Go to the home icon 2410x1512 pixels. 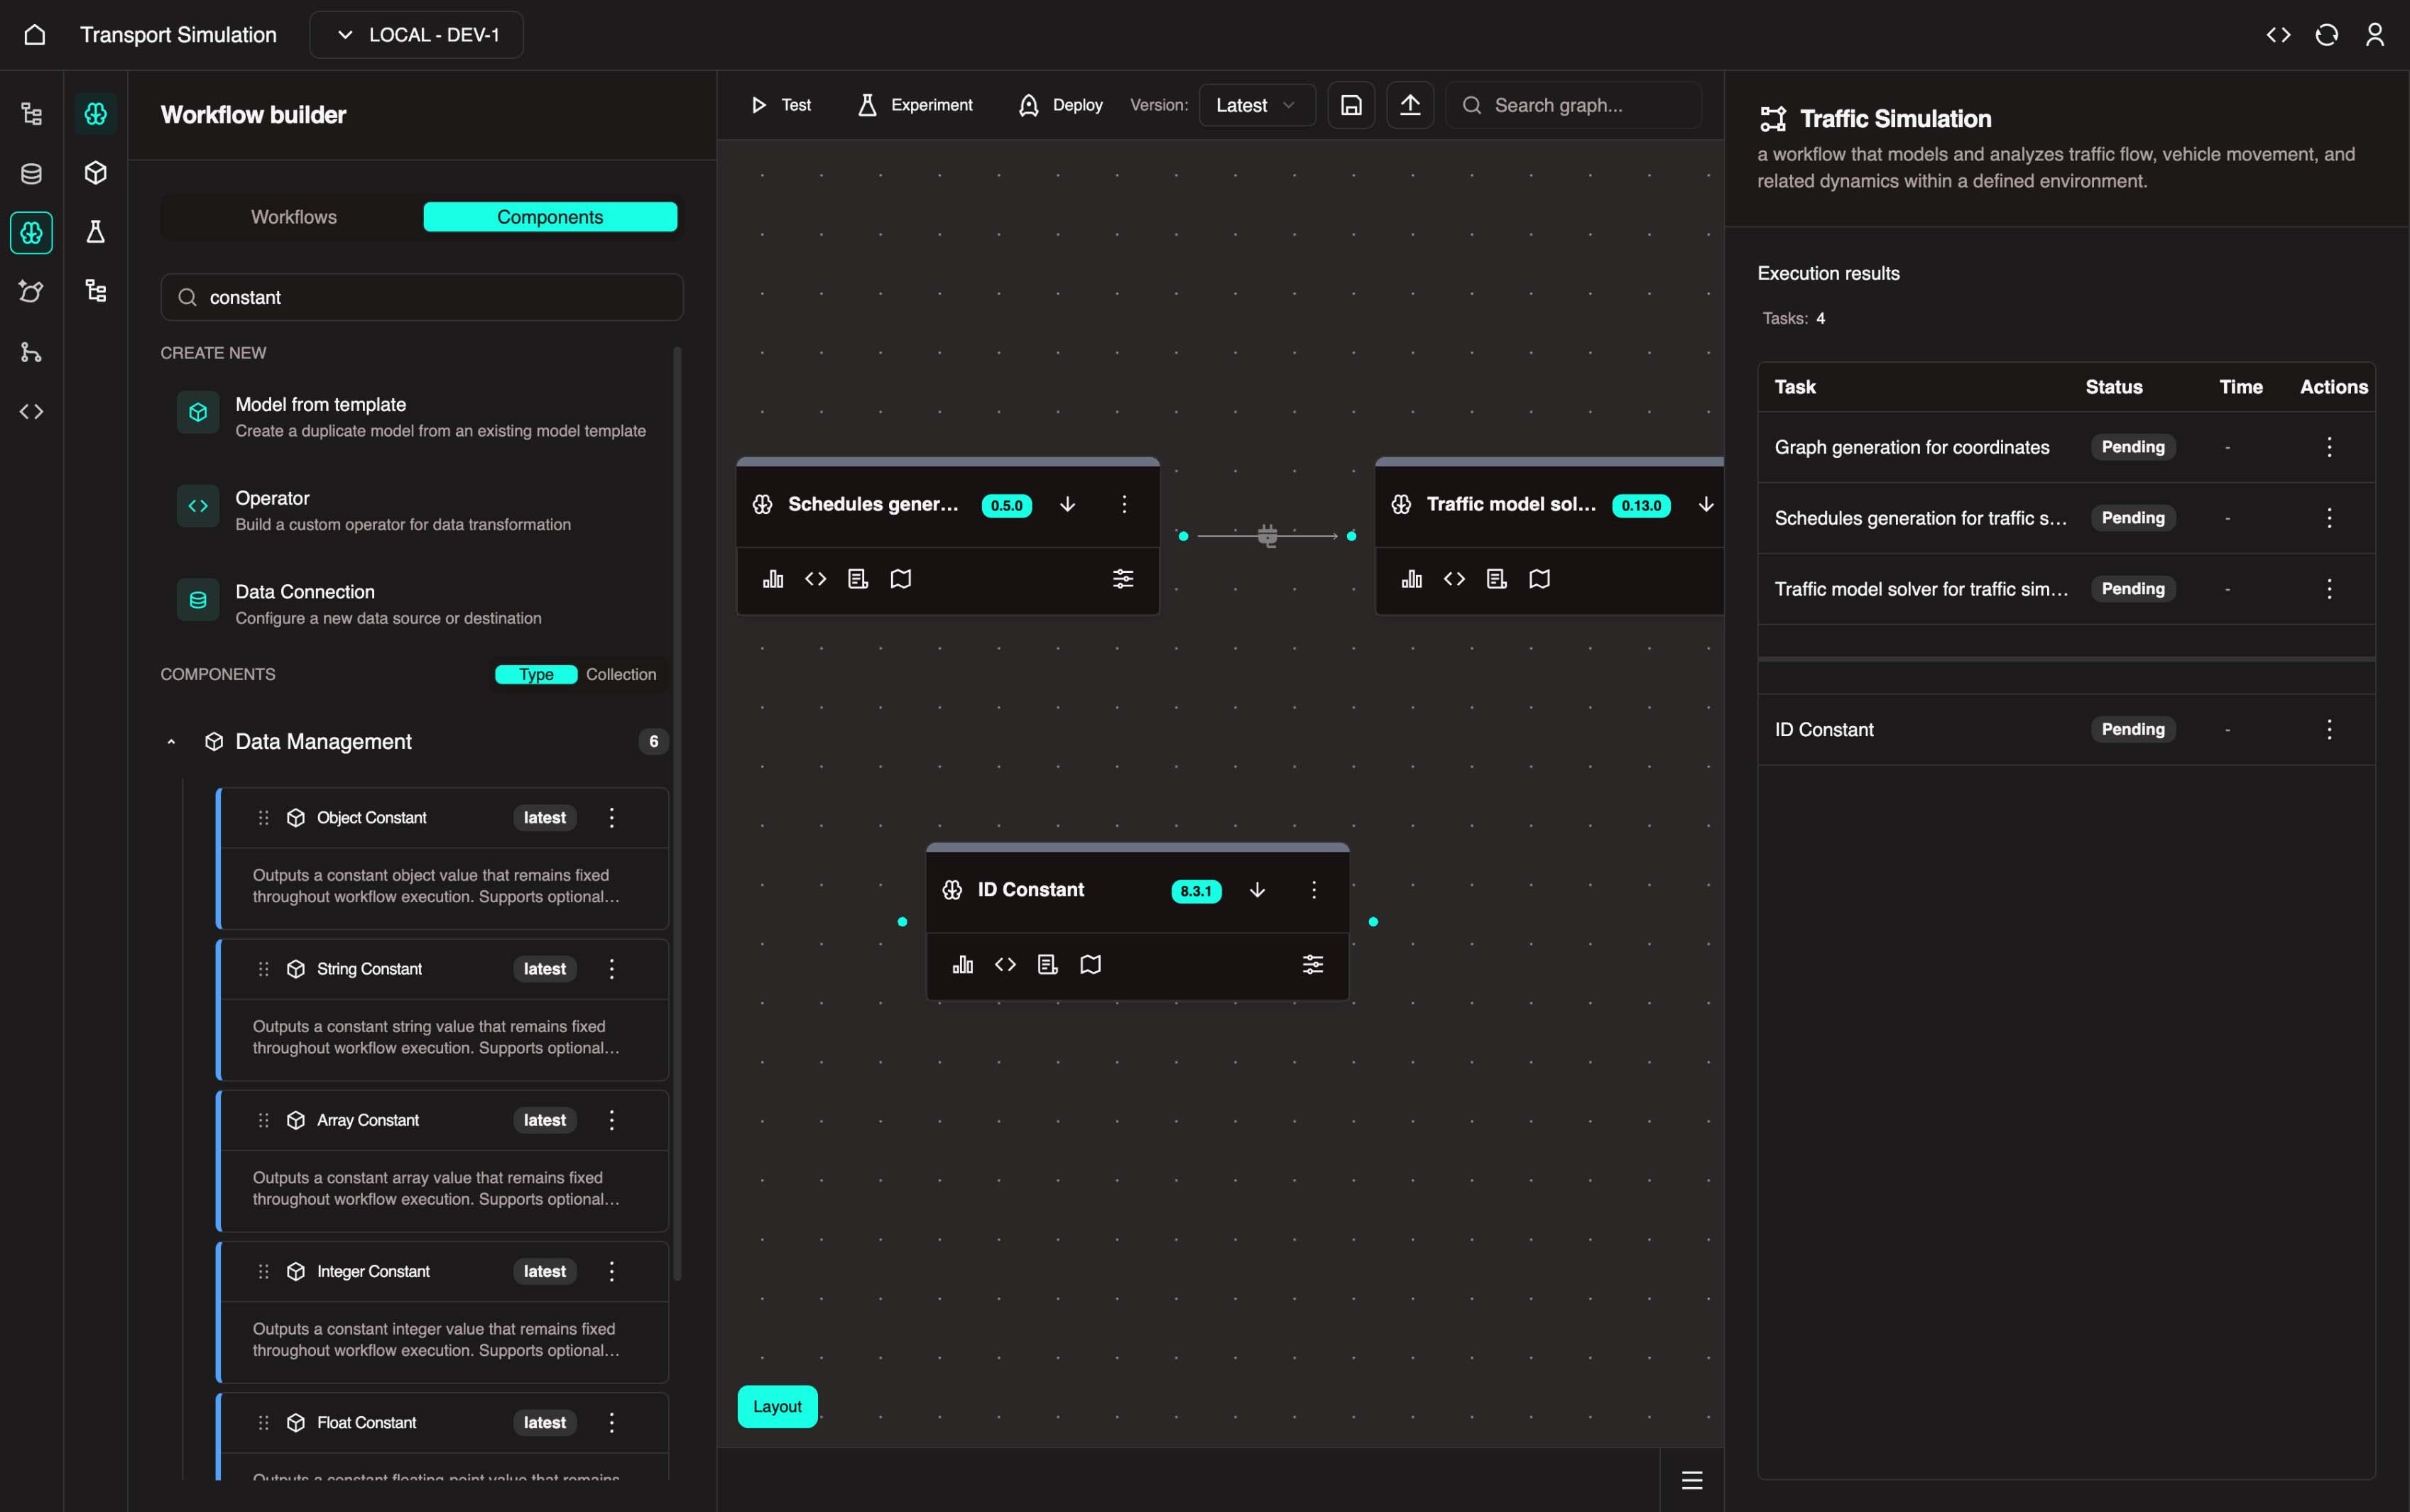[x=35, y=35]
